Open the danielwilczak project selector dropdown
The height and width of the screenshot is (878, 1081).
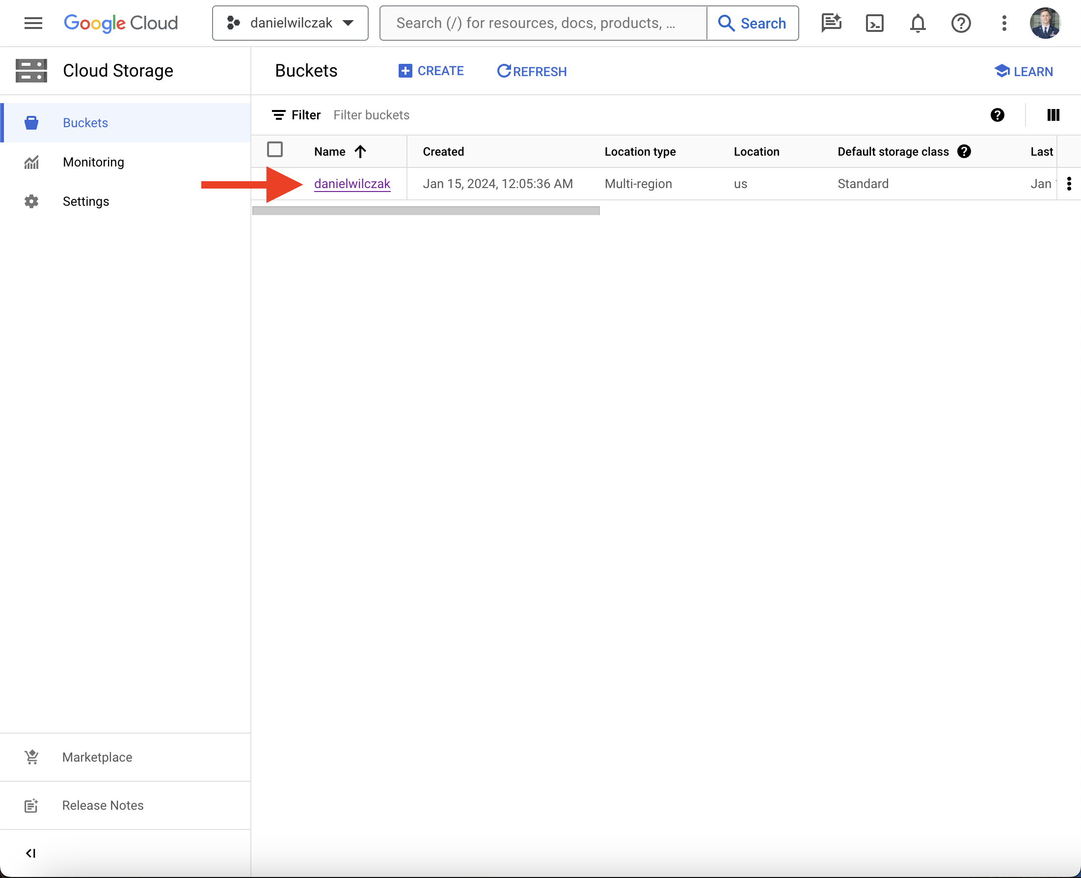pyautogui.click(x=290, y=23)
